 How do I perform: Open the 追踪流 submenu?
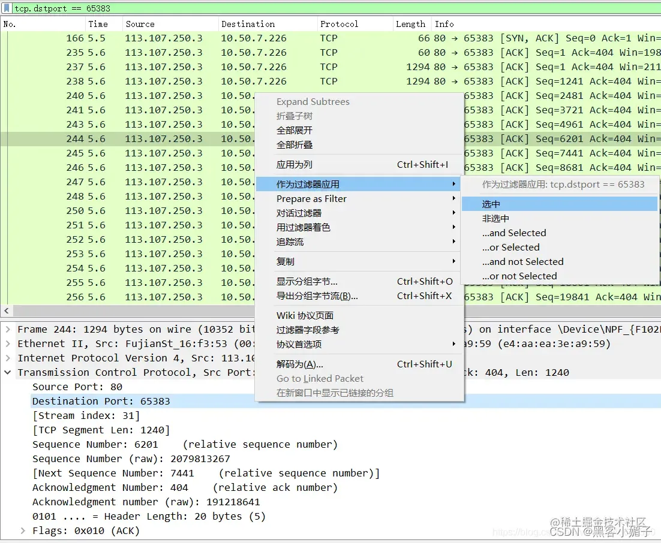pos(359,242)
